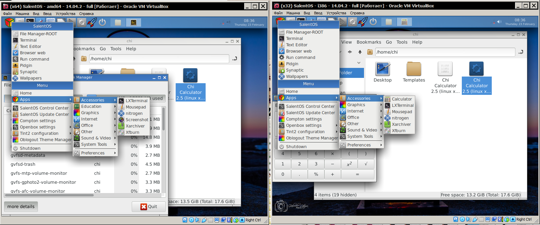The height and width of the screenshot is (225, 540).
Task: Open side pane chevron dropdown in x32 file manager
Action: pyautogui.click(x=359, y=63)
